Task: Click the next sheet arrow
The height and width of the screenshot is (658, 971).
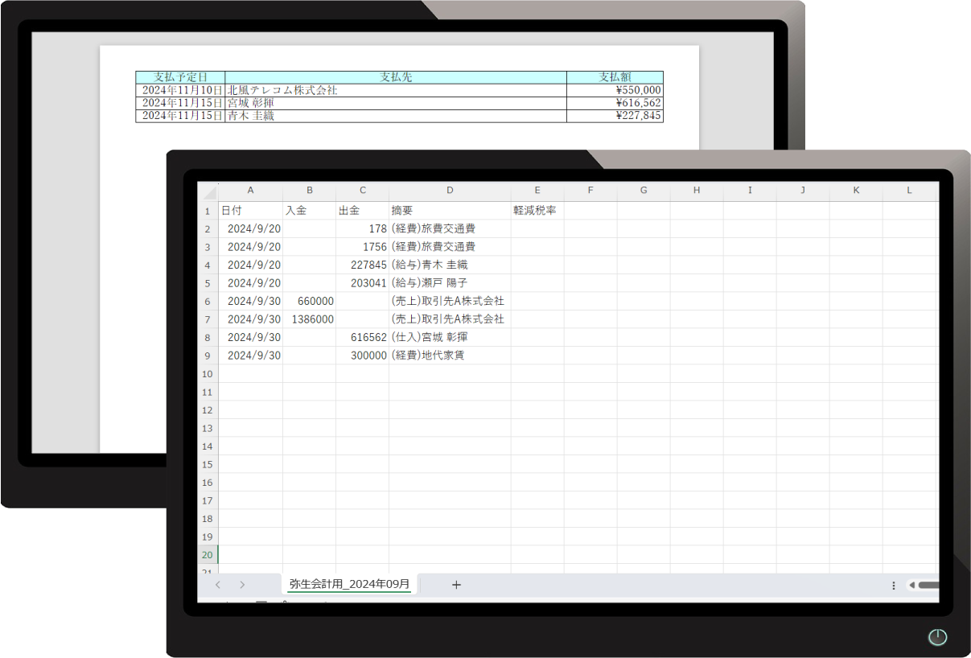Action: coord(242,585)
